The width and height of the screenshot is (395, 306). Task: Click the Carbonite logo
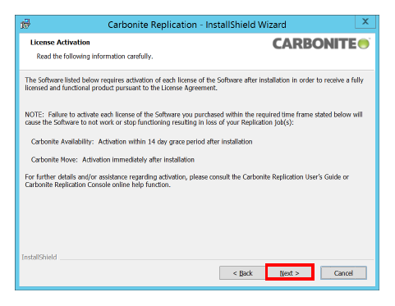[321, 43]
